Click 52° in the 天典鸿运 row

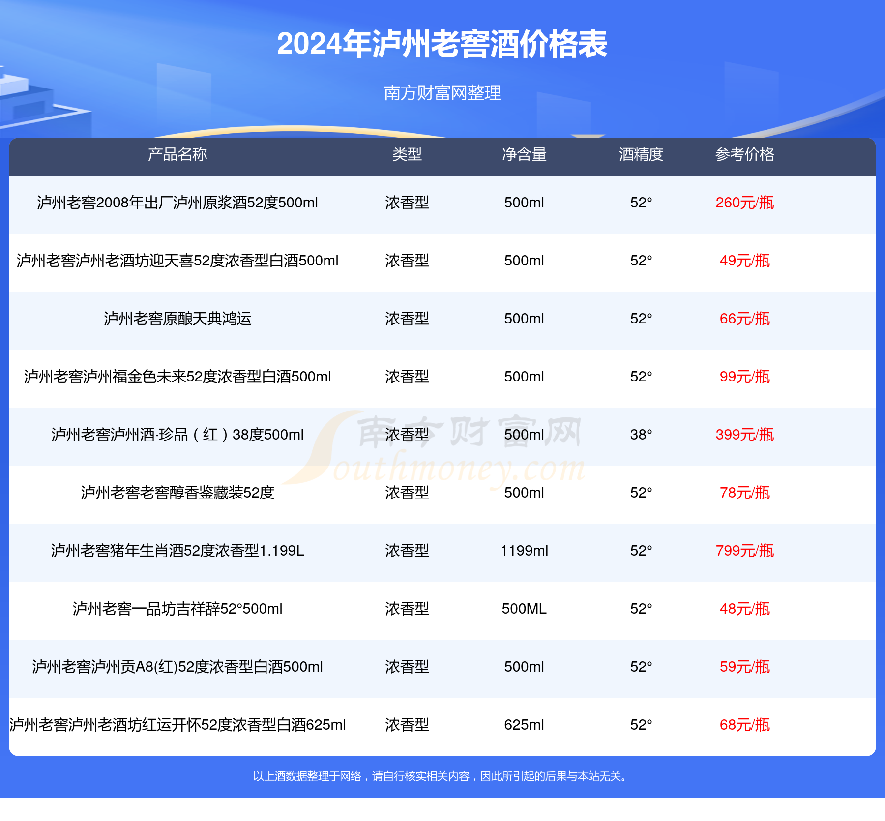coord(641,319)
